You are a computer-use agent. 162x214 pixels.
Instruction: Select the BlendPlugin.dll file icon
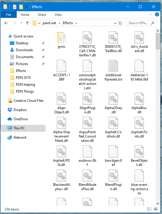[x=113, y=175]
